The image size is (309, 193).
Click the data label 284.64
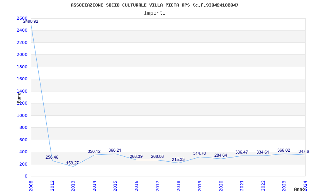(221, 156)
